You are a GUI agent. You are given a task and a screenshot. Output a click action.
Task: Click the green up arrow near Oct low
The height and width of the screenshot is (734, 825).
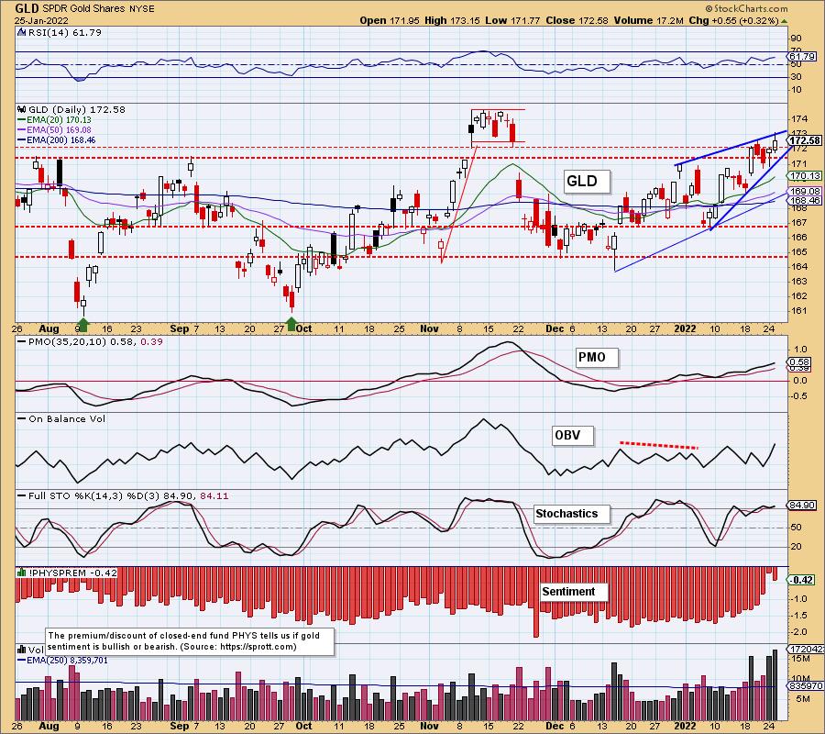[x=291, y=322]
